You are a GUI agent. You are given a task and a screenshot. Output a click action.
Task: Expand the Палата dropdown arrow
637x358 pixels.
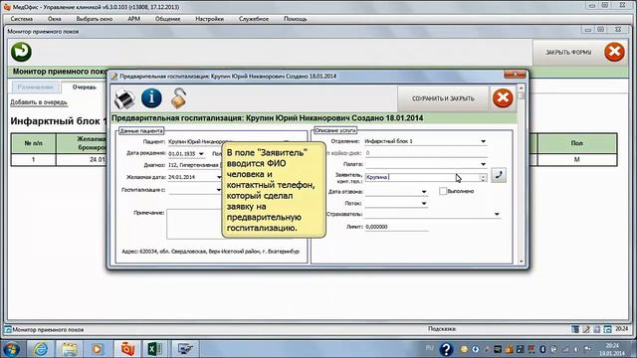[483, 164]
